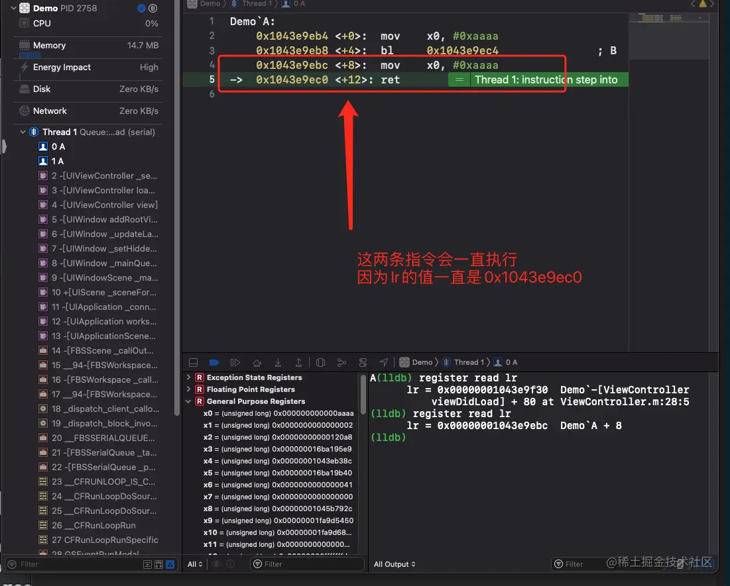Open the CPU gauge
Image resolution: width=730 pixels, height=586 pixels.
88,23
